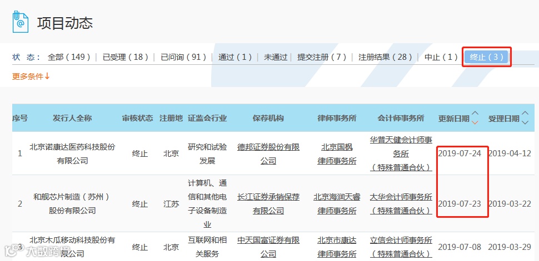Viewport: 539px width, 261px height.
Task: Filter by 已受理 (18) status
Action: pos(125,57)
